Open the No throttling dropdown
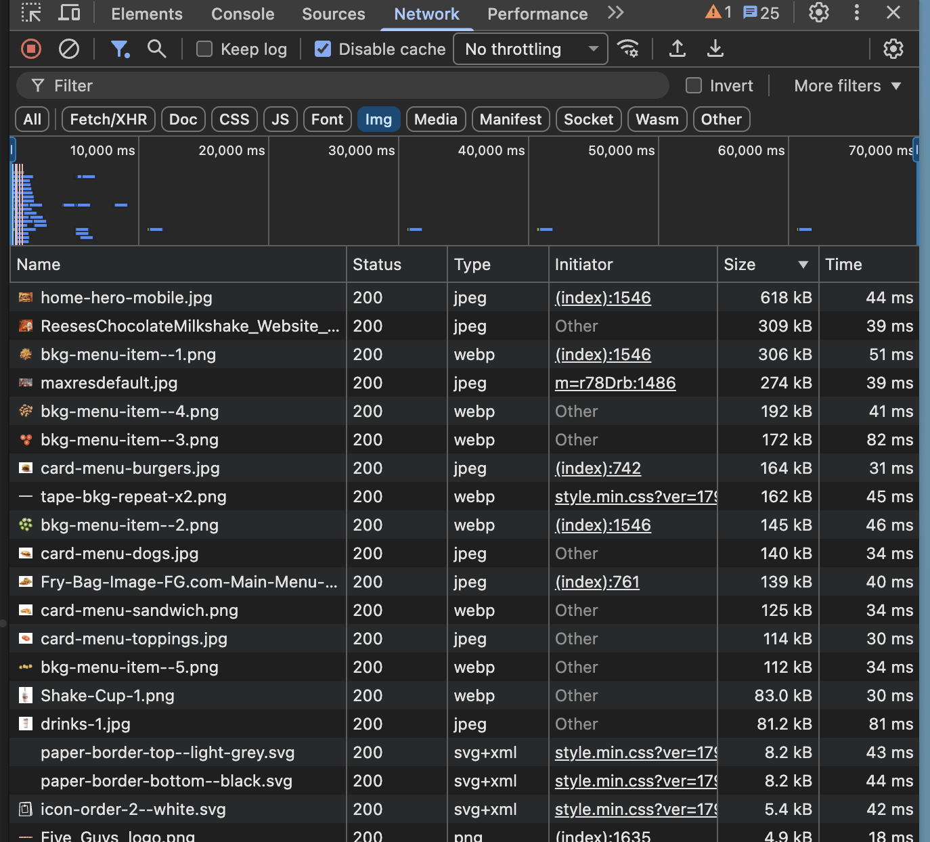Screen dimensions: 930x842 click(x=531, y=49)
